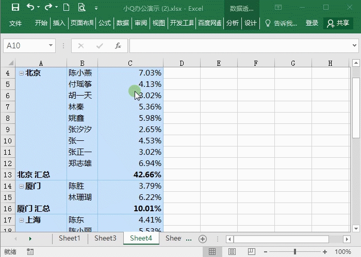Collapse the 厦门 group minus button
The image size is (361, 257).
[21, 186]
